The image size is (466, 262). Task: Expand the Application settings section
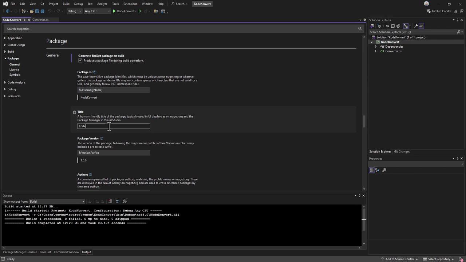(x=5, y=38)
